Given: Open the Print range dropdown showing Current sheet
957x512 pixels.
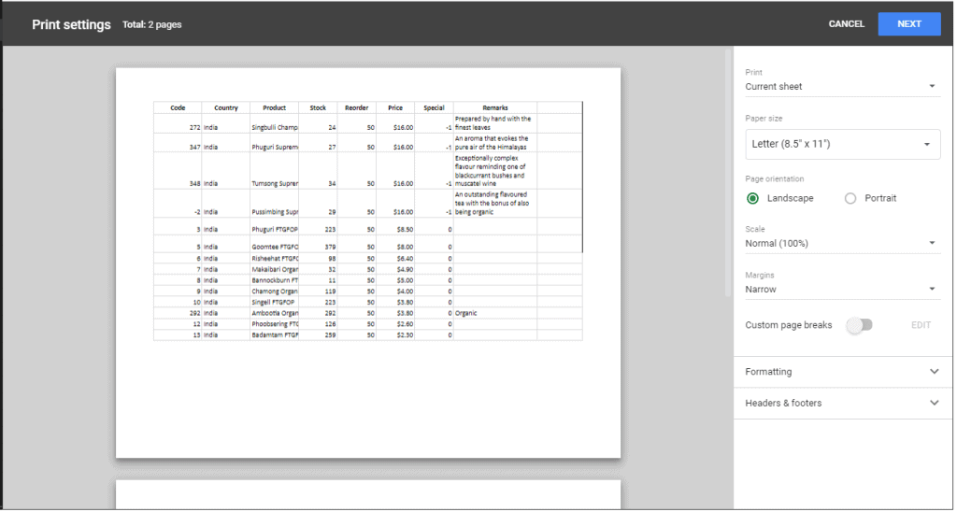Looking at the screenshot, I should [x=842, y=87].
